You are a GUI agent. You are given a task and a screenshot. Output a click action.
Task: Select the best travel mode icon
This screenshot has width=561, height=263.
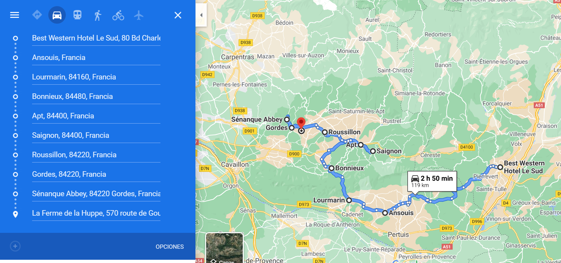(37, 15)
